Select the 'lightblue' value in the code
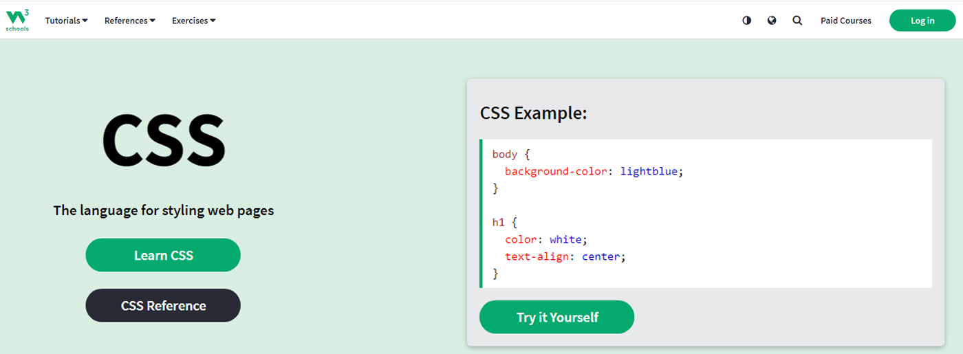 (649, 171)
